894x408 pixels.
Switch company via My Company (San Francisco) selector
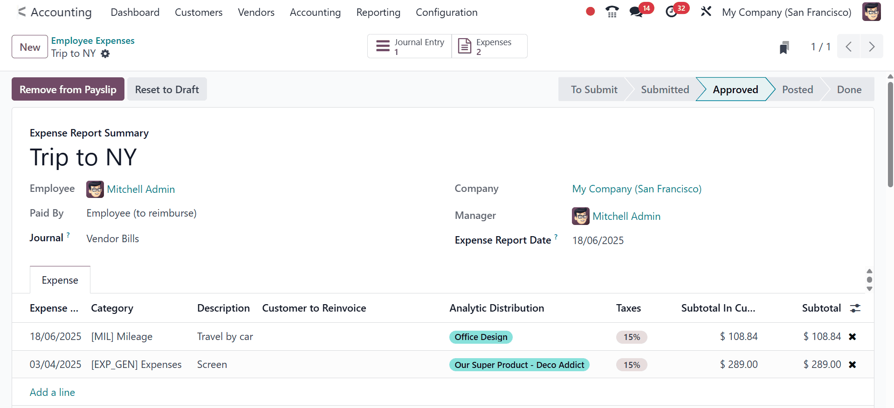tap(786, 12)
